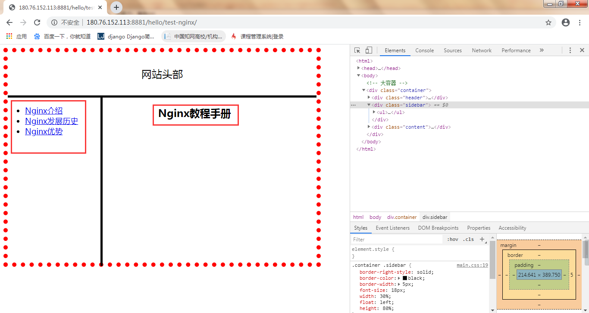Show more DevTools tabs with double chevron
589x313 pixels.
tap(542, 51)
